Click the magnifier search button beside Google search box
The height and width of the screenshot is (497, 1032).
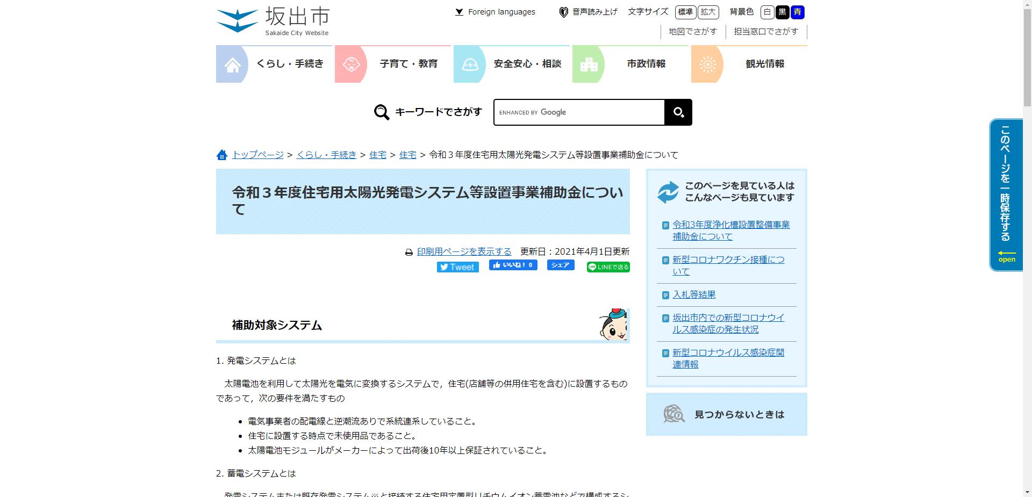(678, 112)
